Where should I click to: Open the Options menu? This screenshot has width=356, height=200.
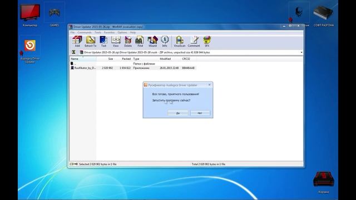(122, 32)
